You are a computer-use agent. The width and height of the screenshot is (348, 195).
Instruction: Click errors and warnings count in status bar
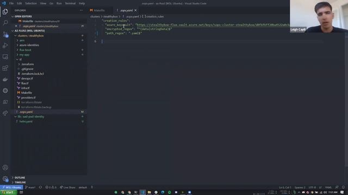[x=51, y=187]
